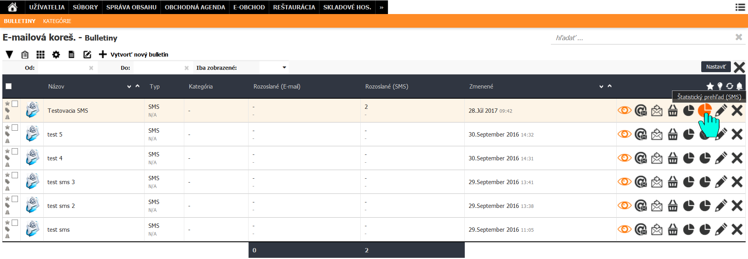Switch to the KATEGÓRIE tab
The width and height of the screenshot is (748, 259).
pyautogui.click(x=57, y=21)
